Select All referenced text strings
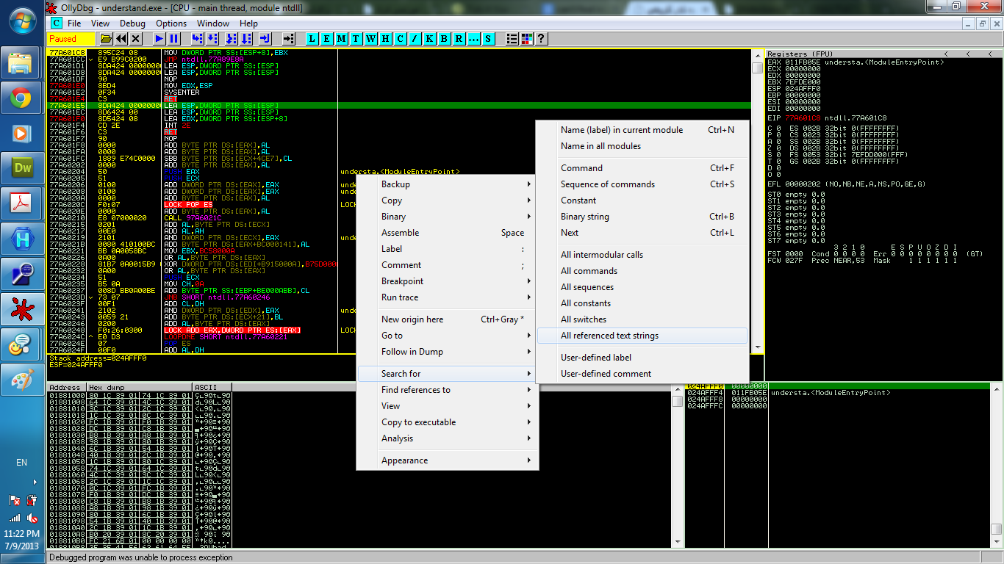This screenshot has height=564, width=1004. click(642, 336)
